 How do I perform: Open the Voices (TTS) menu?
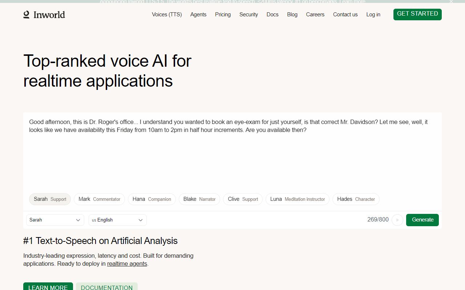pyautogui.click(x=167, y=14)
